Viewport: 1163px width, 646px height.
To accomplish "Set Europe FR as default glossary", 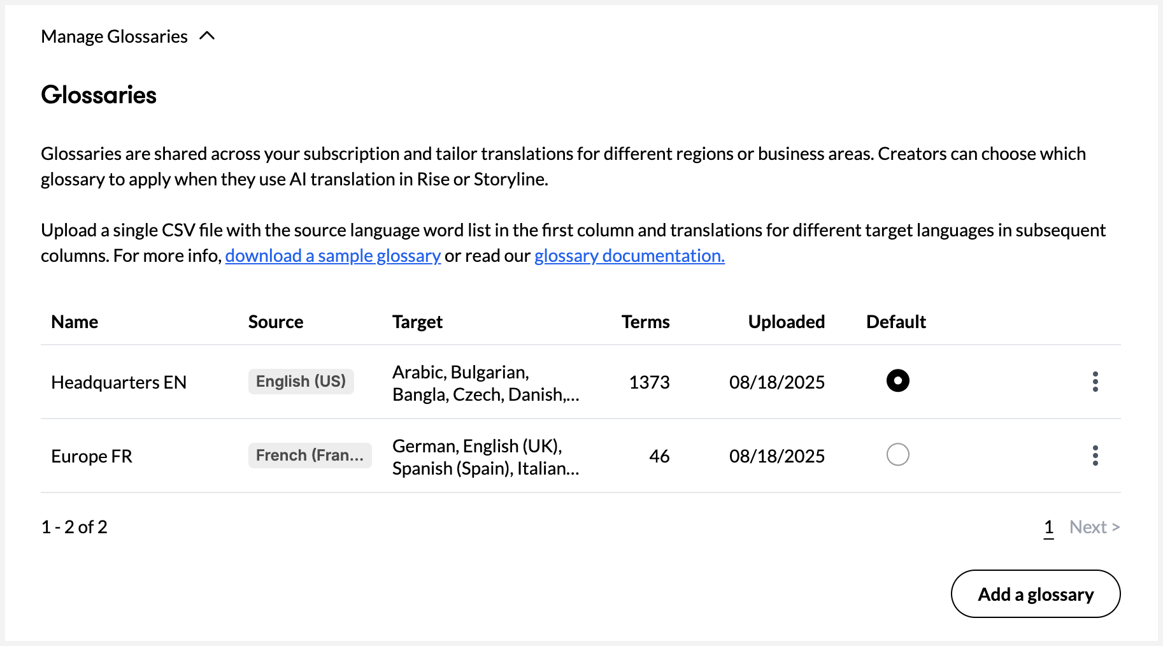I will [897, 455].
